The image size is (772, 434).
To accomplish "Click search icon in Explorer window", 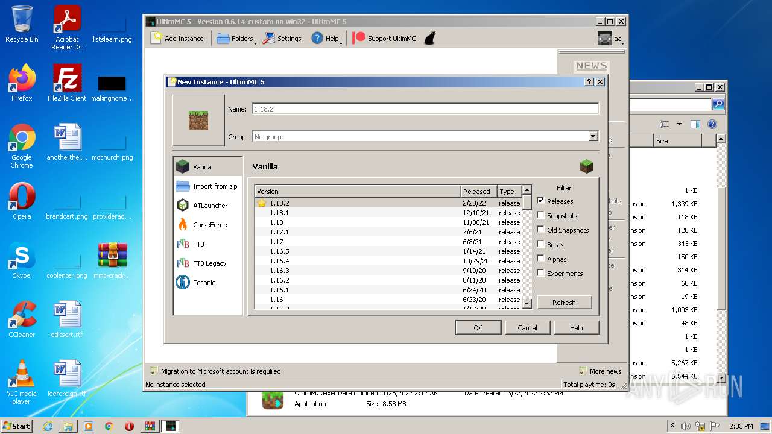I will point(718,104).
